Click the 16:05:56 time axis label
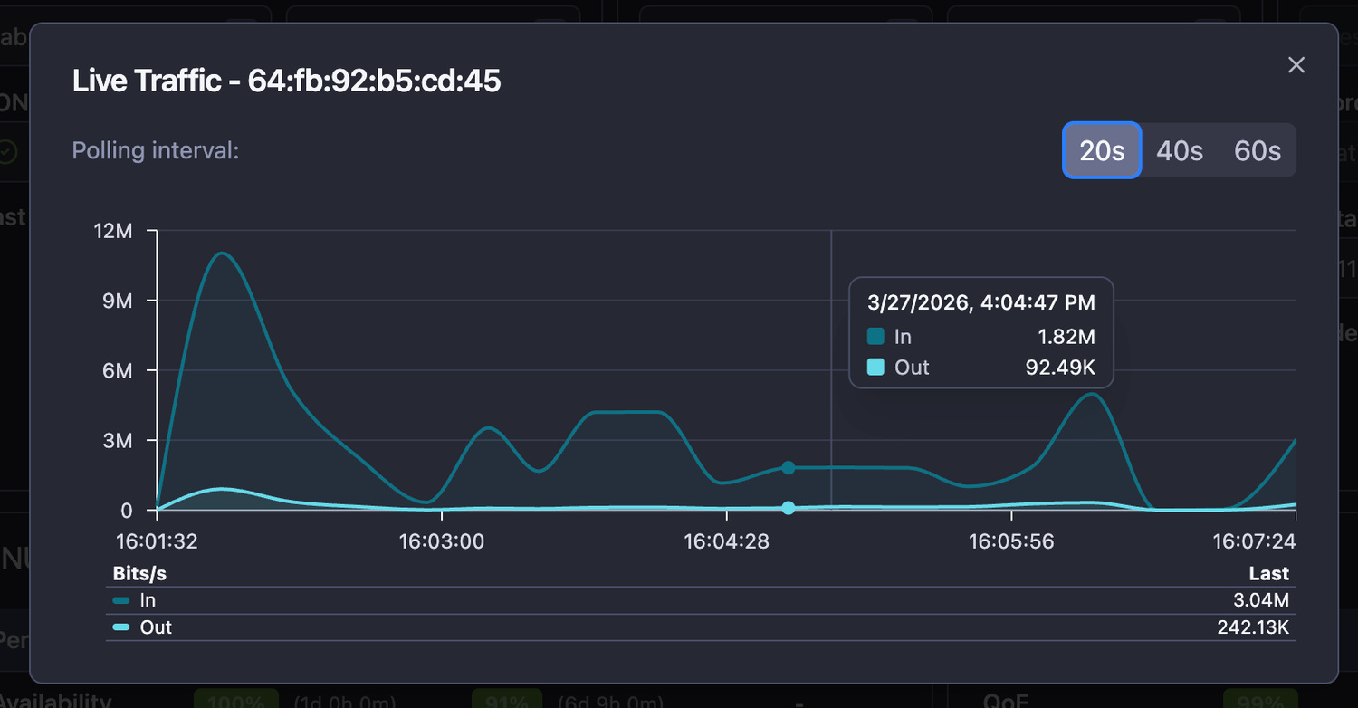 click(x=1011, y=541)
